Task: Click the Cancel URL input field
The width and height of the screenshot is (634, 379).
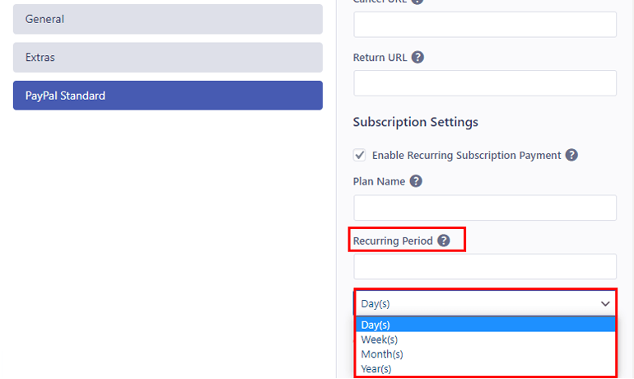Action: click(x=484, y=25)
